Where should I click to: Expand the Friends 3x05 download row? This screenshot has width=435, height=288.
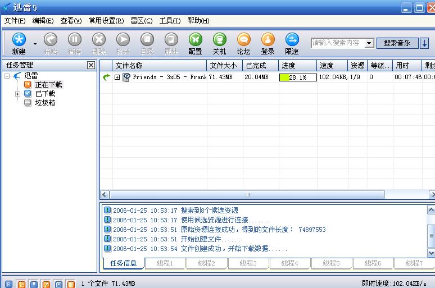pyautogui.click(x=117, y=77)
